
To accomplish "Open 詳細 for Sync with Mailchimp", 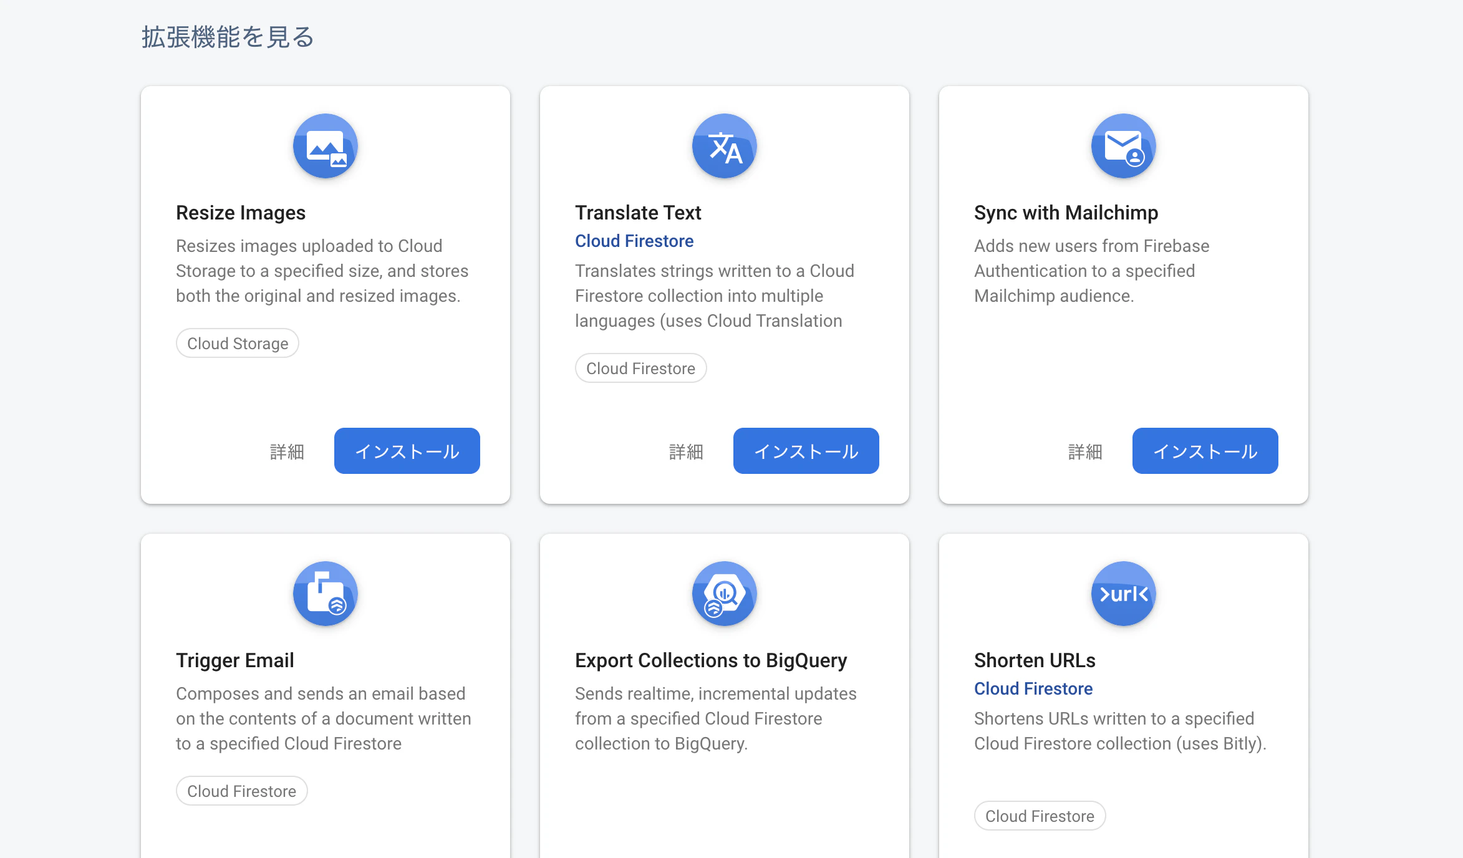I will click(1085, 451).
